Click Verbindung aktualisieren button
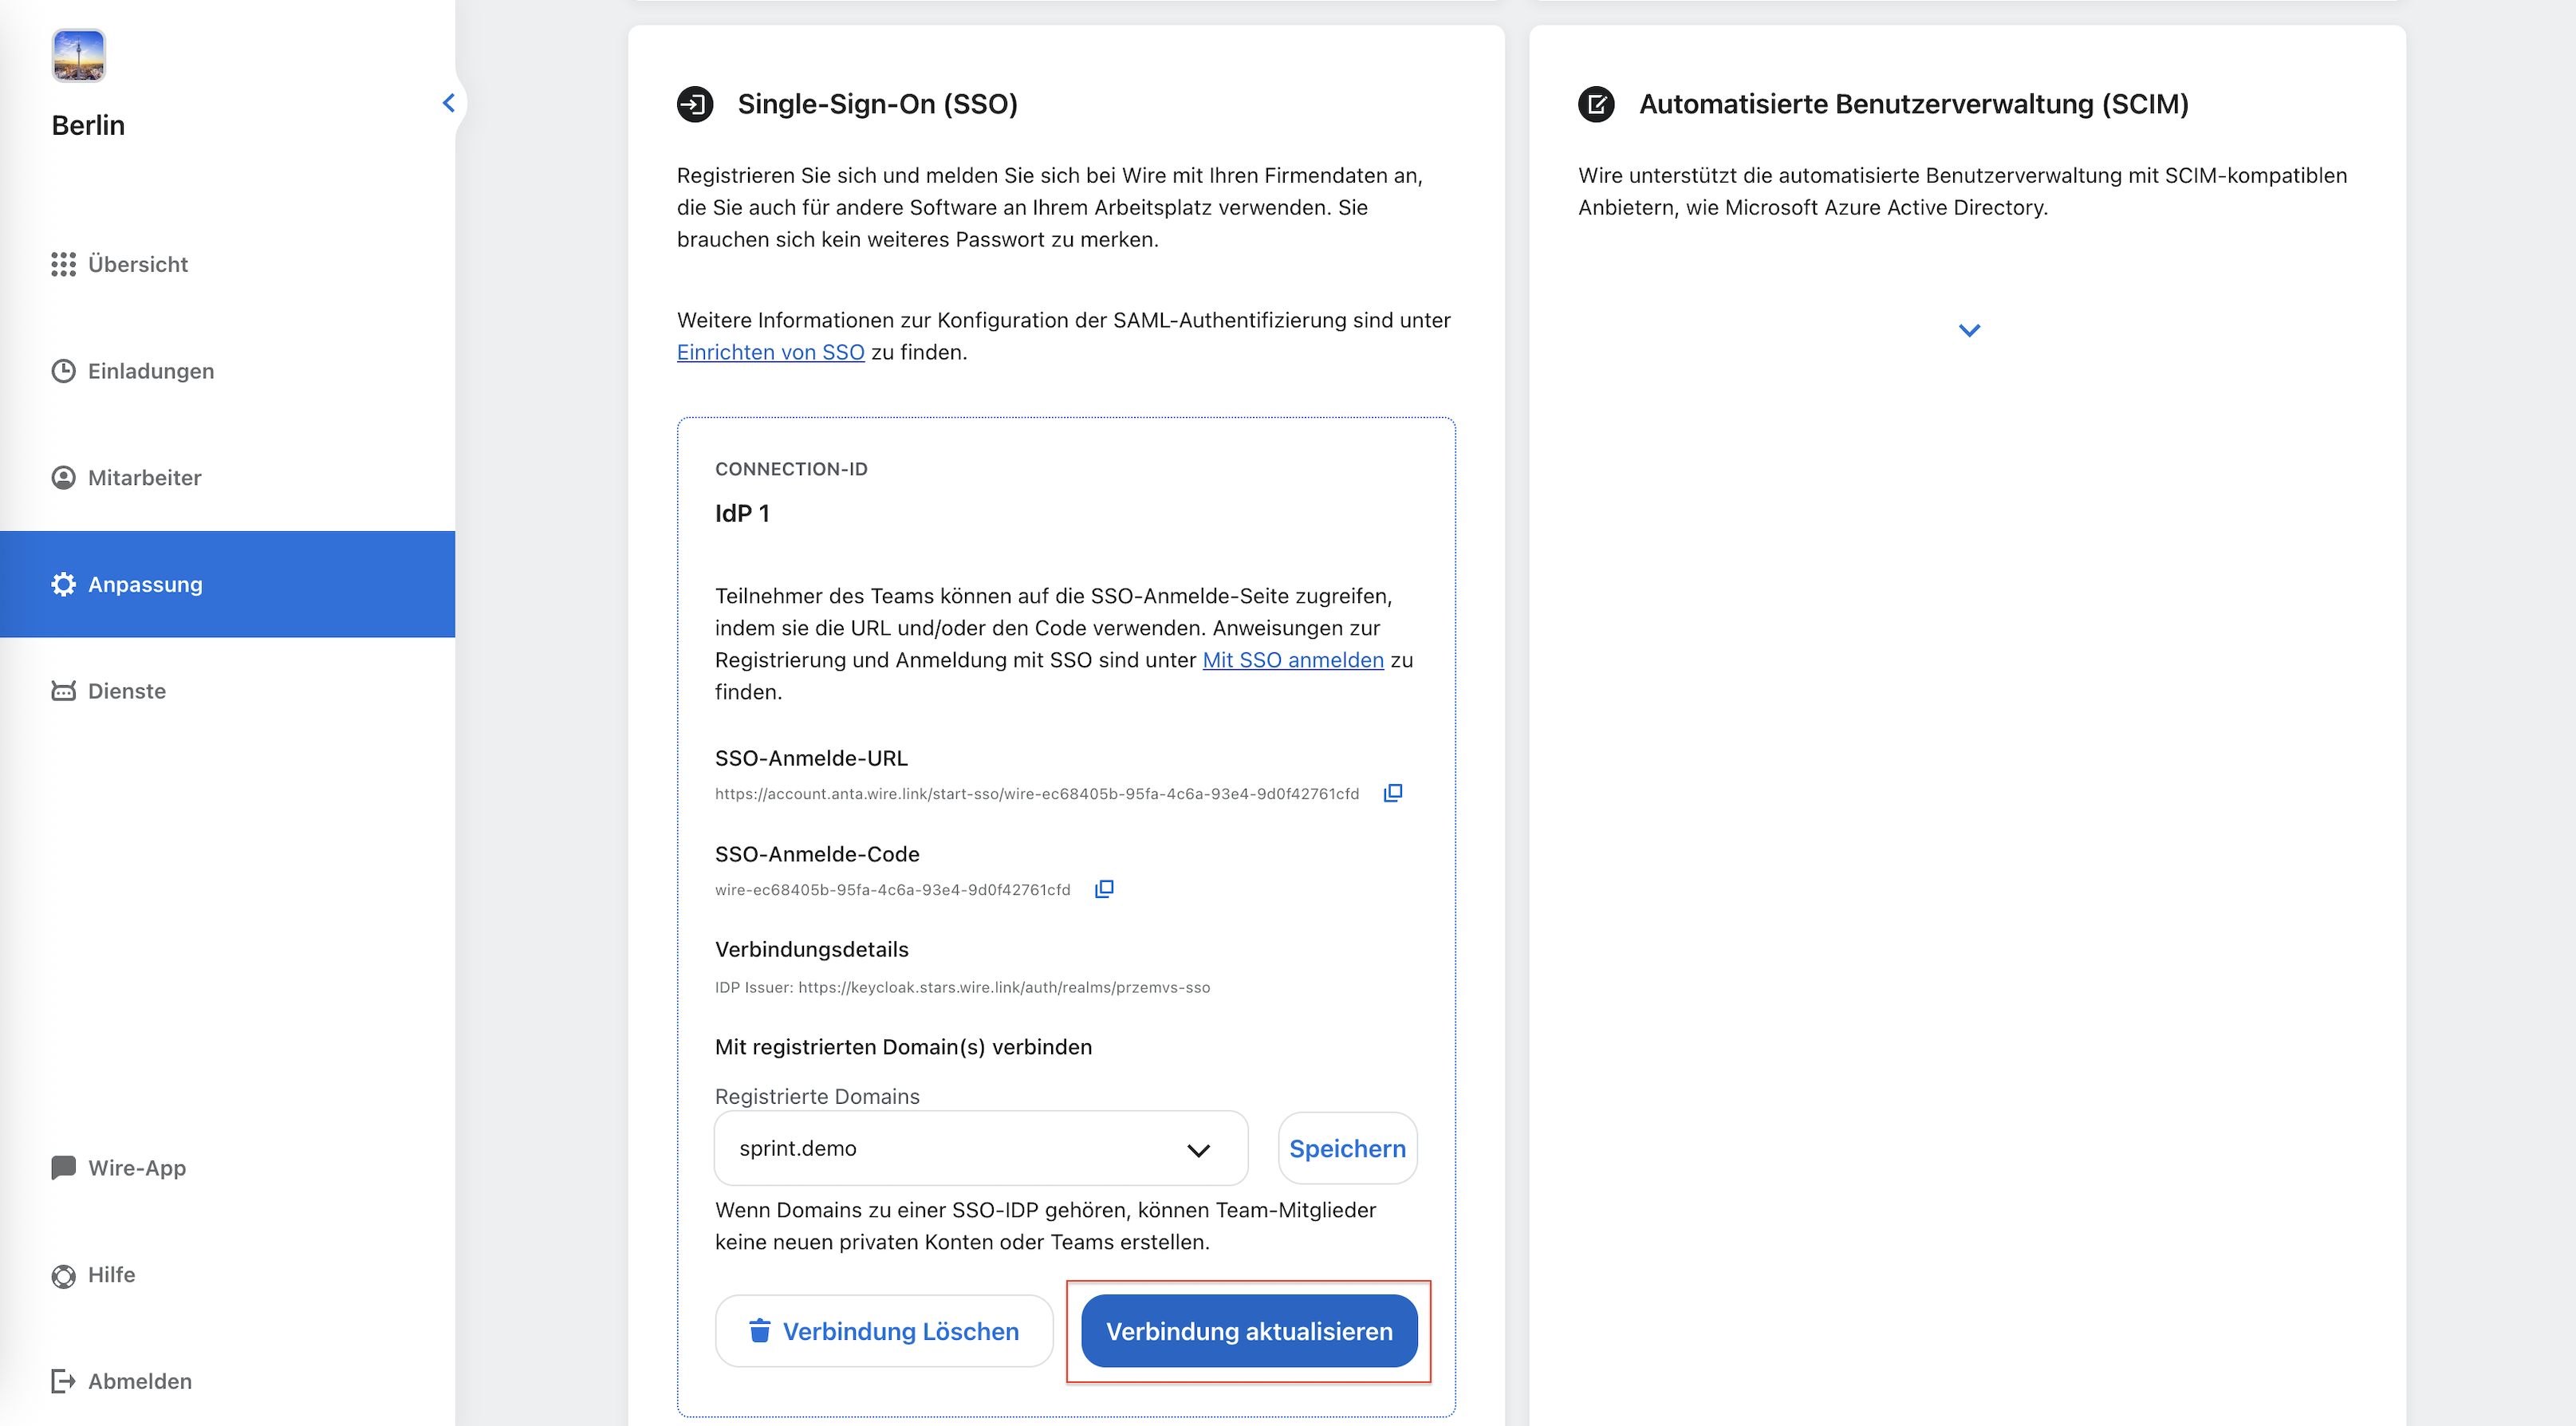Screen dimensions: 2576x1426 1249,1331
